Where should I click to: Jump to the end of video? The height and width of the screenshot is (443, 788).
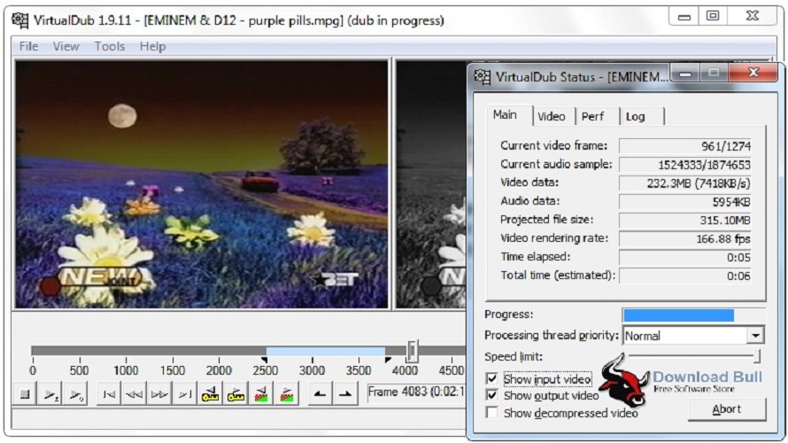(186, 393)
